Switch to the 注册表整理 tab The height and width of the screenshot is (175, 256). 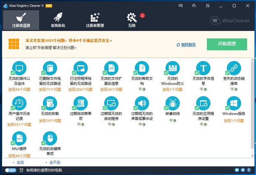pyautogui.click(x=95, y=20)
